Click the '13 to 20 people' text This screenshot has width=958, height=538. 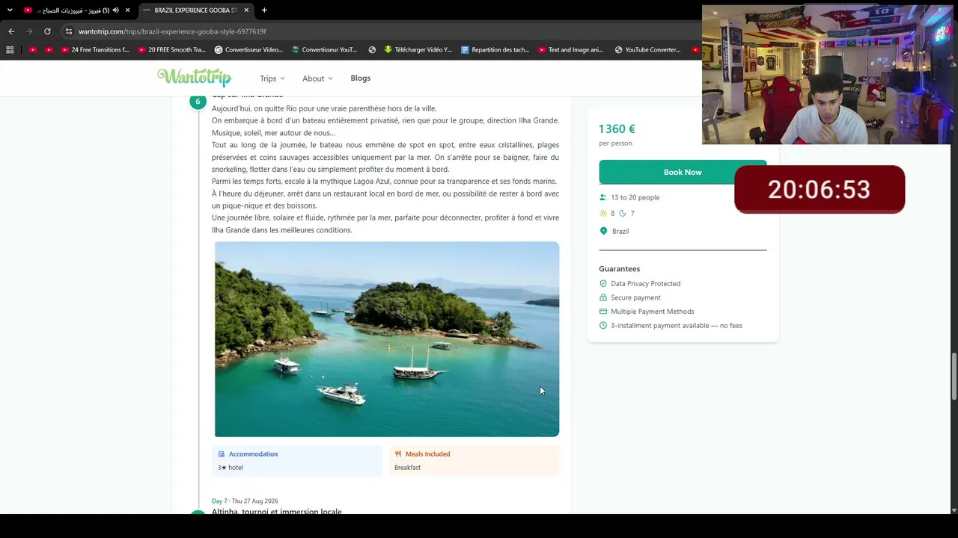pos(635,198)
